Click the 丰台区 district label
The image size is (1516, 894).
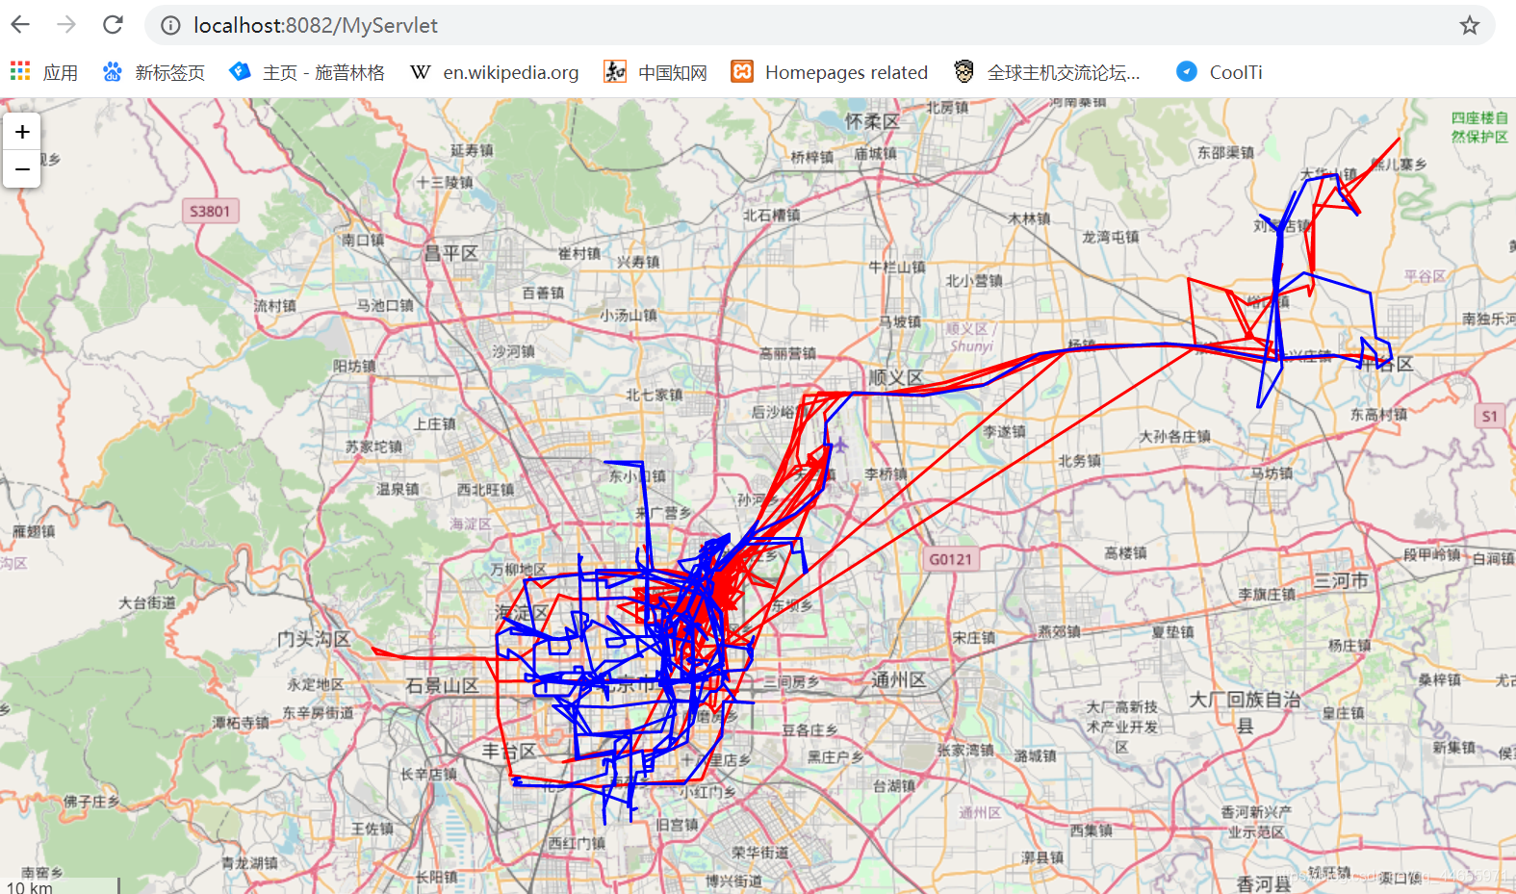(x=509, y=751)
